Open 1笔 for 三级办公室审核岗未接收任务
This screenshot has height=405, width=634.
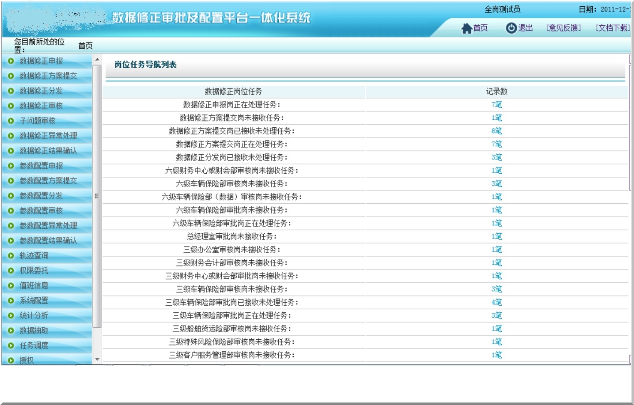tap(497, 249)
